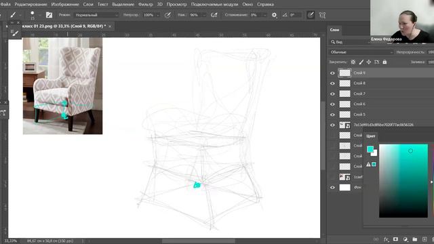434x244 pixels.
Task: Toggle the brush settings panel icon
Action: coord(49,15)
